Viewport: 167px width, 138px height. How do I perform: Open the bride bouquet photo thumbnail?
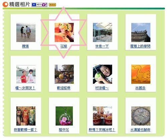(x=64, y=32)
